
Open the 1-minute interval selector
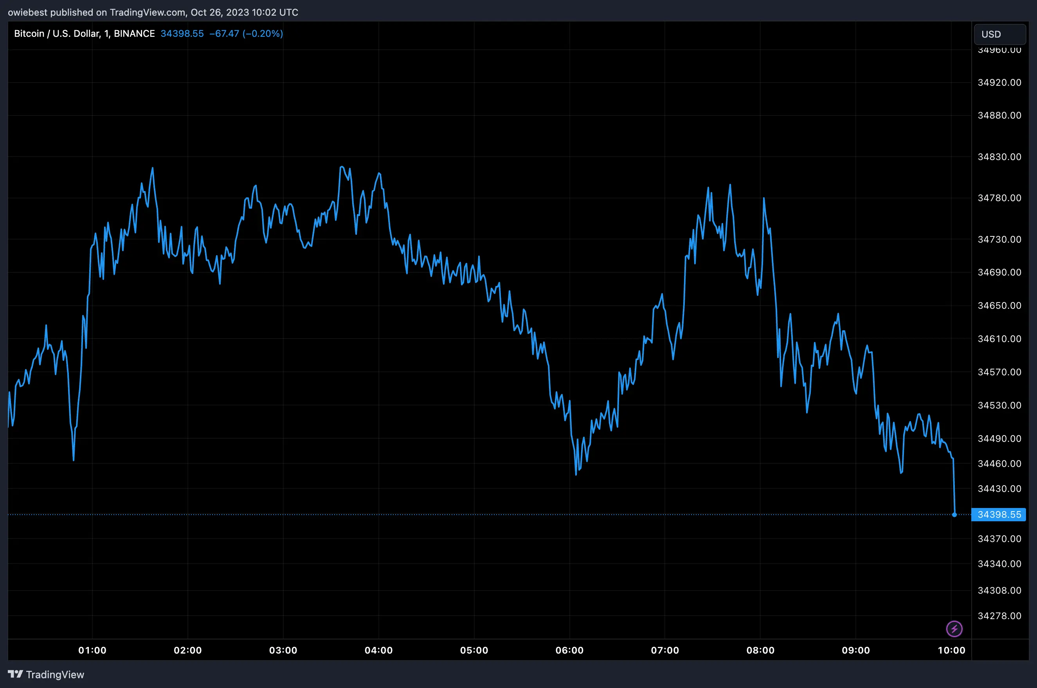pos(106,33)
